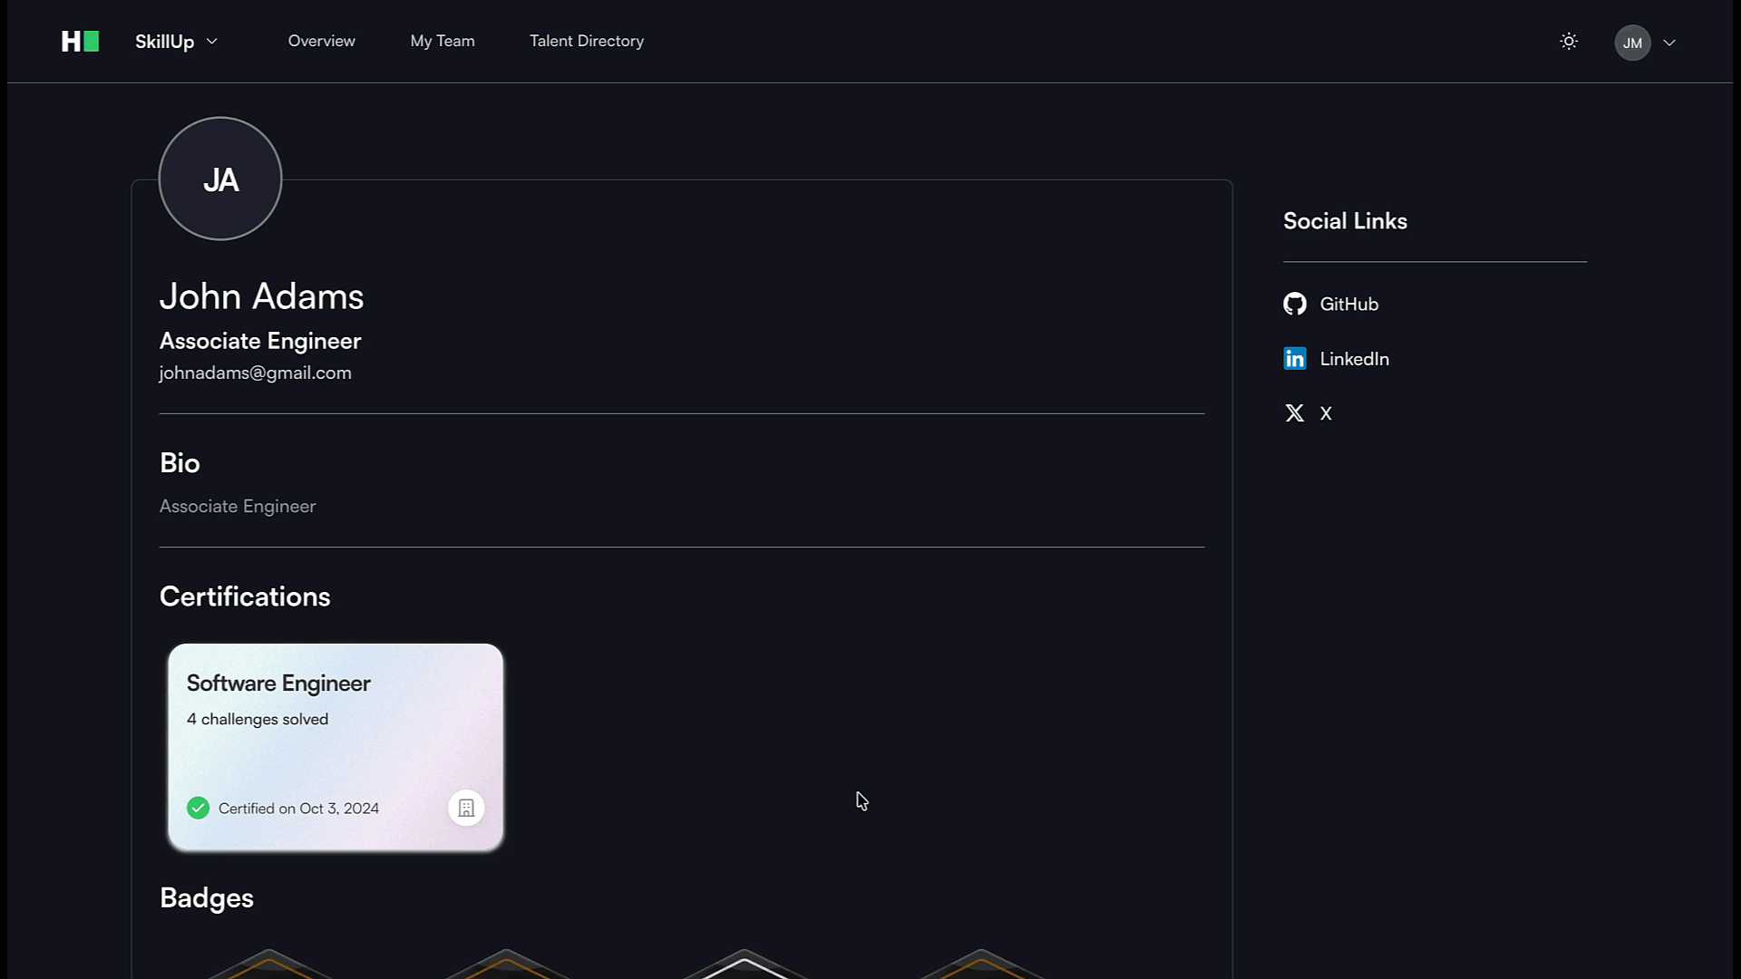Click the LinkedIn logo icon
The height and width of the screenshot is (979, 1741).
1294,359
